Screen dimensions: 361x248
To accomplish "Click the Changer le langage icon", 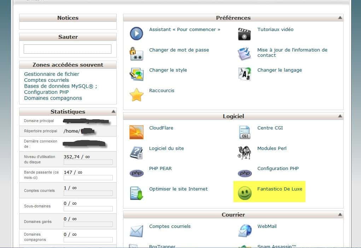I will pyautogui.click(x=244, y=74).
